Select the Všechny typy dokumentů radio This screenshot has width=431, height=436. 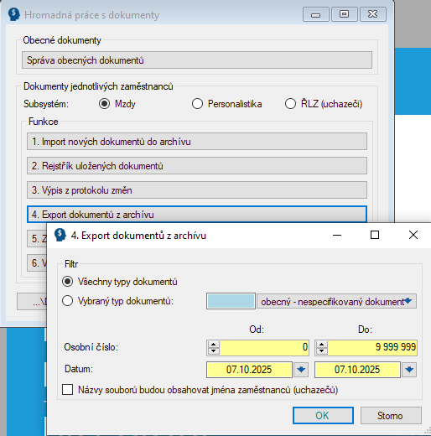[68, 282]
